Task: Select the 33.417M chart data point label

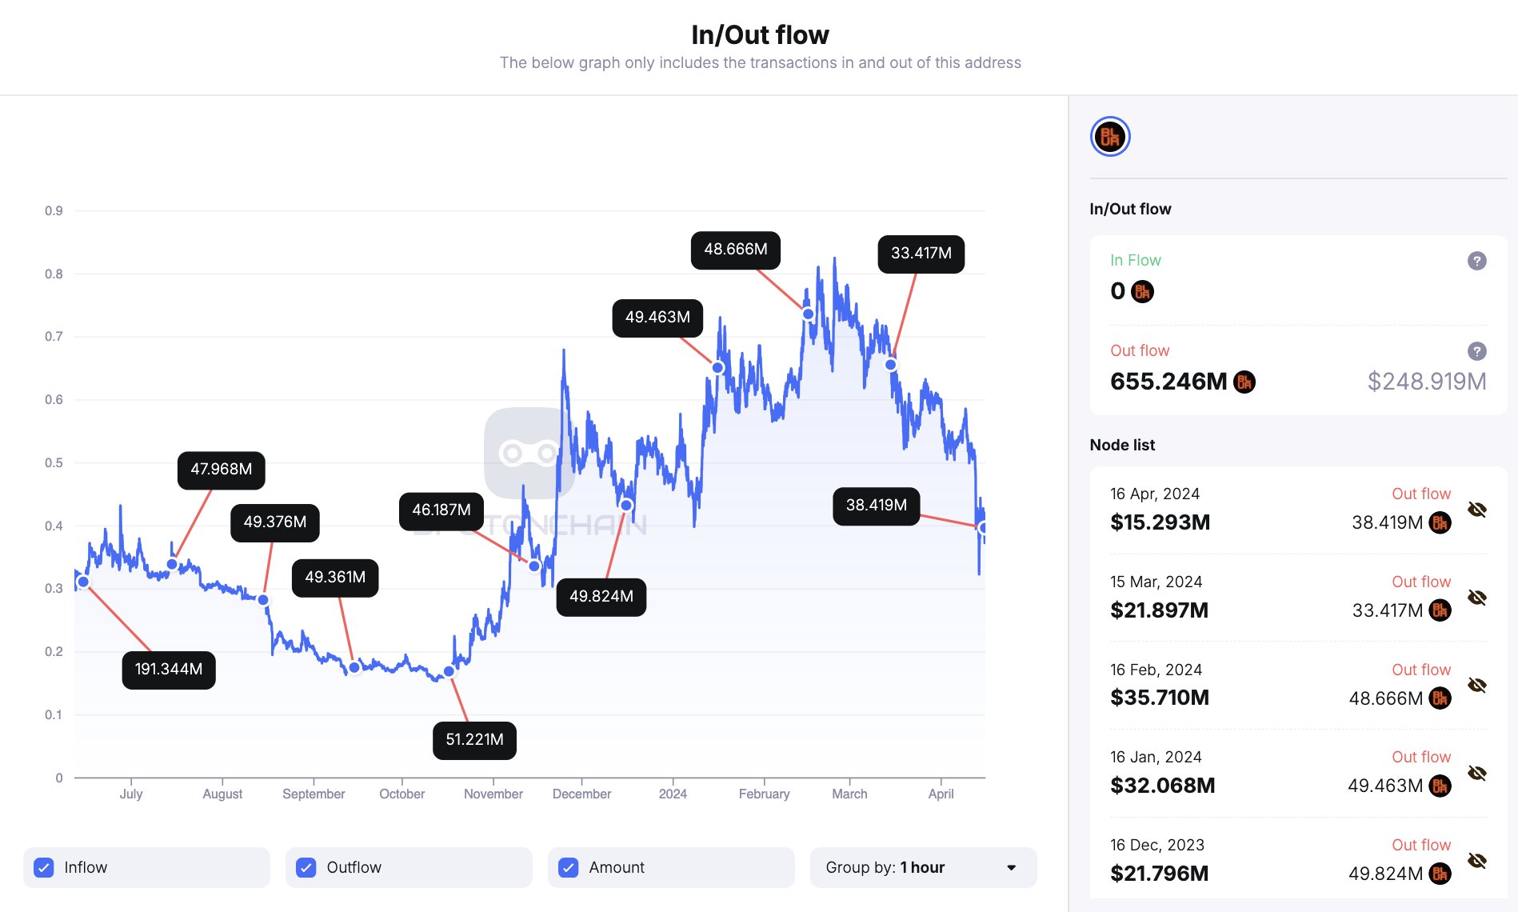Action: (x=921, y=254)
